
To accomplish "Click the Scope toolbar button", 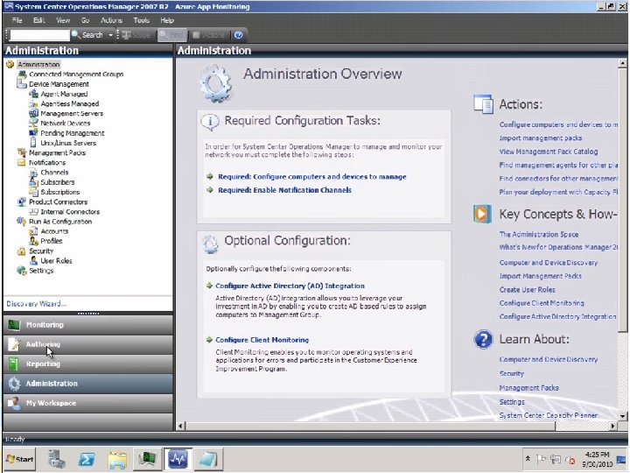I will (x=136, y=35).
